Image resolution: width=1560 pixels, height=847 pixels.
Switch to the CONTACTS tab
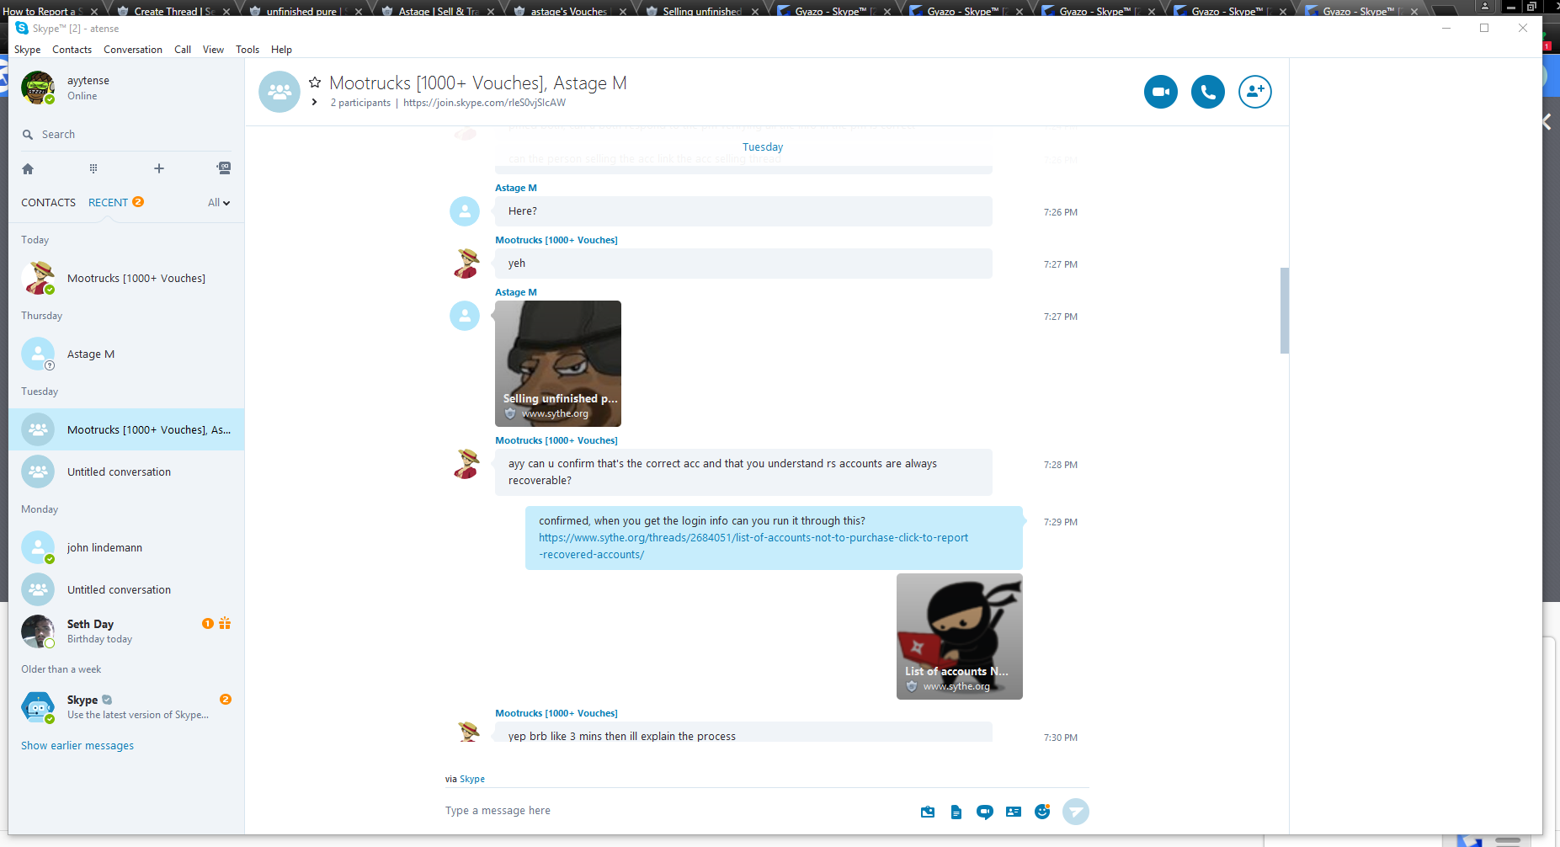(x=48, y=203)
